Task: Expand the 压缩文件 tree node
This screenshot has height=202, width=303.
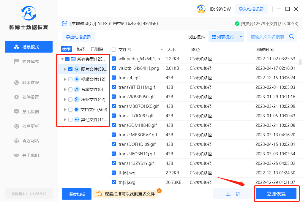Action: pos(65,99)
